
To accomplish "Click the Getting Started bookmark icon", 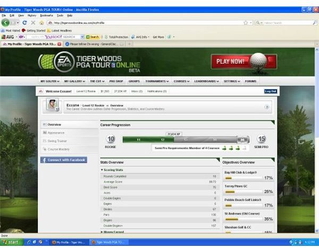I will (x=24, y=30).
